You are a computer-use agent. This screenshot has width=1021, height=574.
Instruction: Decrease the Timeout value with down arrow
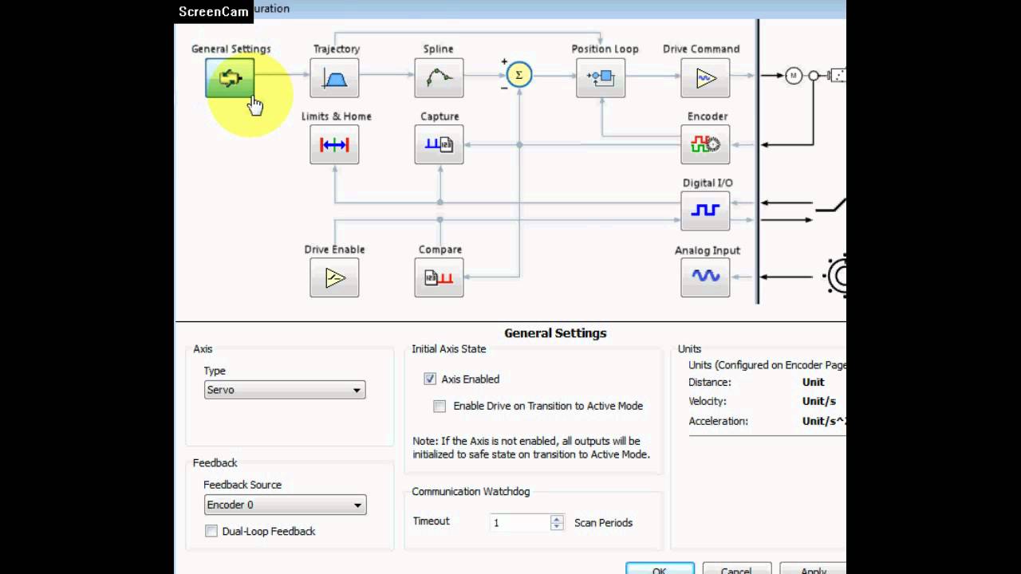557,527
